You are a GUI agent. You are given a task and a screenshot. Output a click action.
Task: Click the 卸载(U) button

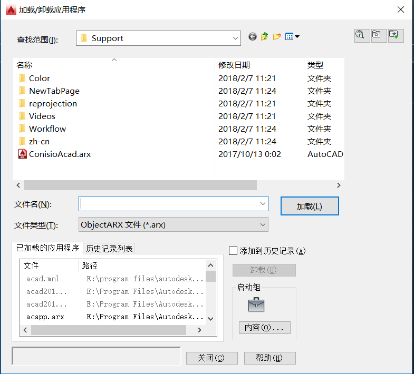pos(264,270)
